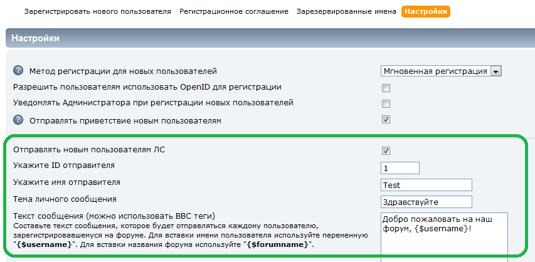The image size is (535, 262).
Task: Uncheck 'Отправлять приветствие новым пользователям' checkbox
Action: coord(386,120)
